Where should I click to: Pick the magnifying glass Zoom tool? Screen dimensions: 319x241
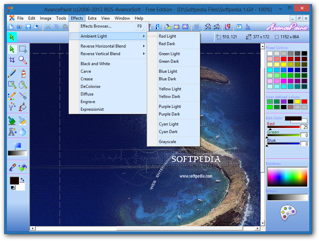[x=23, y=60]
